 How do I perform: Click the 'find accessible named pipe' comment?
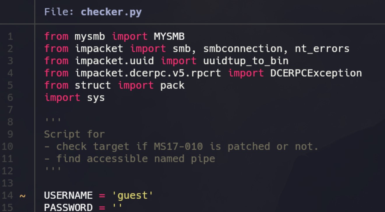click(x=136, y=159)
